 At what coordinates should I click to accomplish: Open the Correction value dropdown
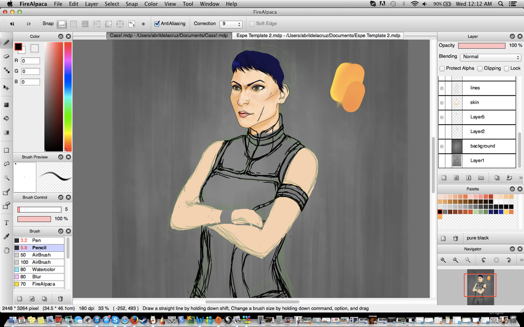pyautogui.click(x=231, y=24)
